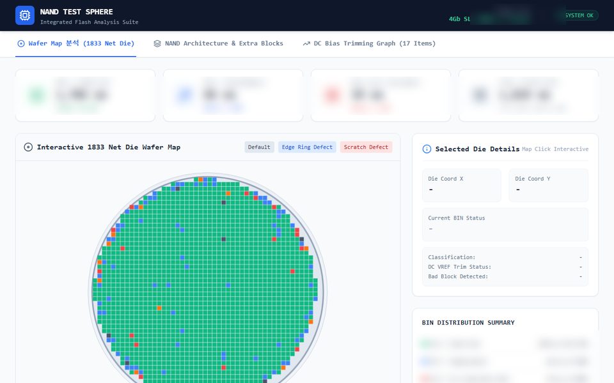614x383 pixels.
Task: Click the Die Coord Y value field
Action: [548, 185]
